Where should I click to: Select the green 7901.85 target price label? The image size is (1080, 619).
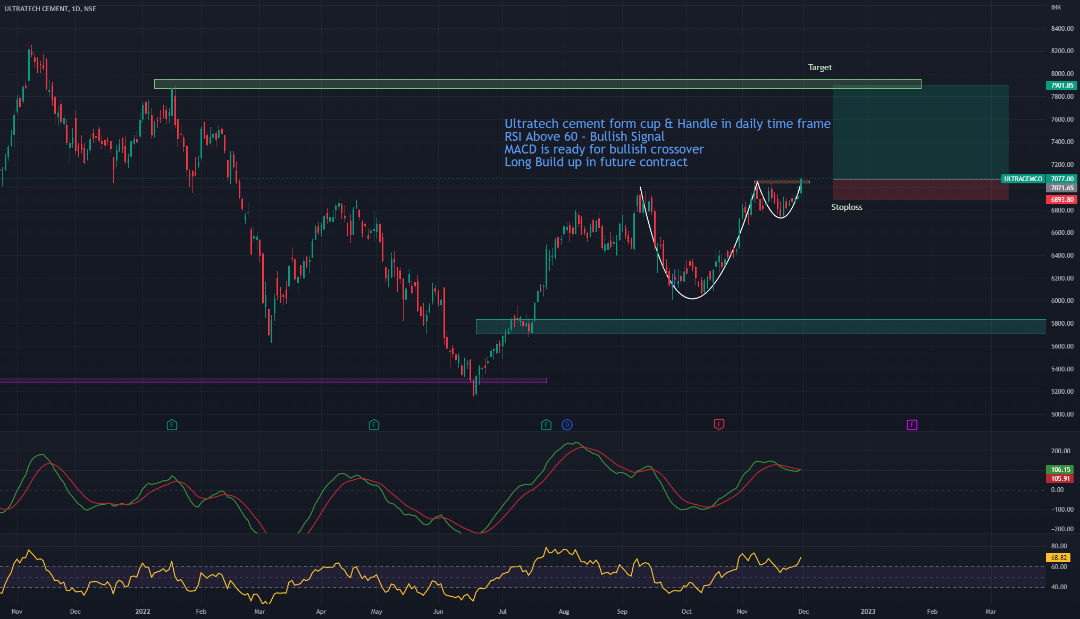click(x=1061, y=85)
